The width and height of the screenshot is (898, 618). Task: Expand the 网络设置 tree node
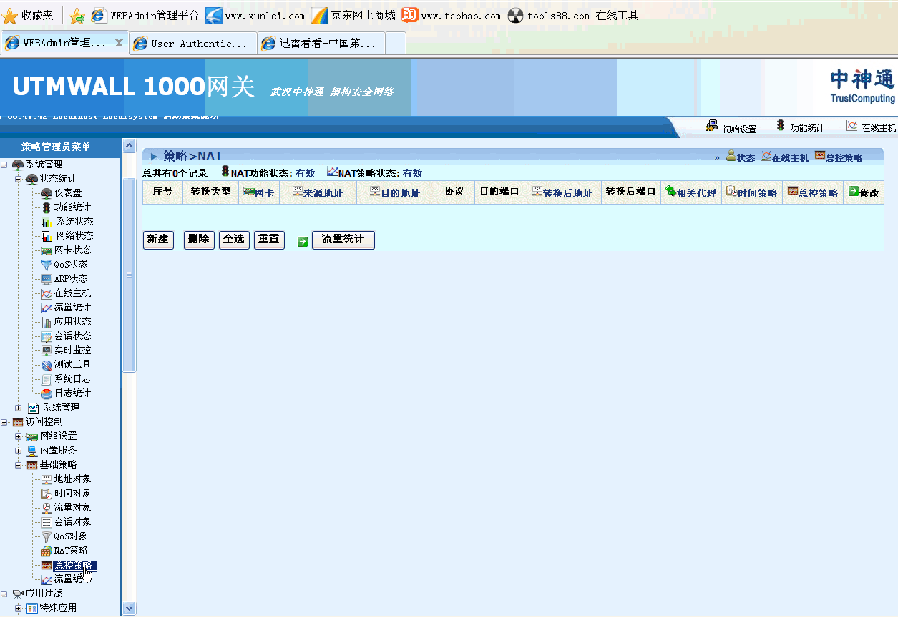tap(19, 436)
